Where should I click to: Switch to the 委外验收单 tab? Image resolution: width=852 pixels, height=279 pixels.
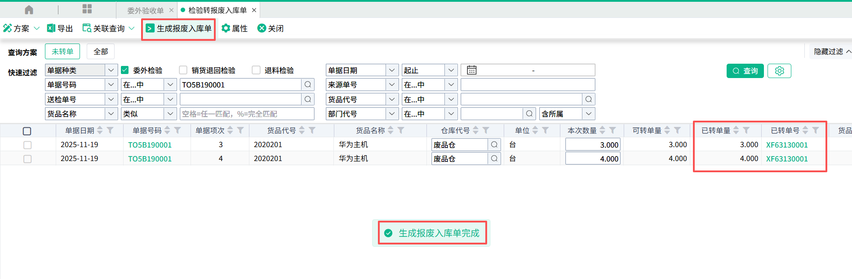coord(145,10)
